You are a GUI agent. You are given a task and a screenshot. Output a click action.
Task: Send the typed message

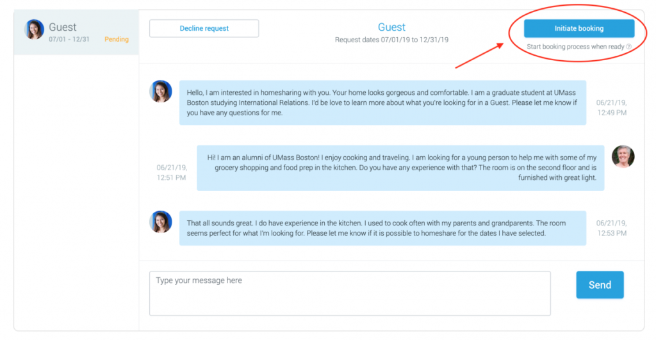[600, 285]
